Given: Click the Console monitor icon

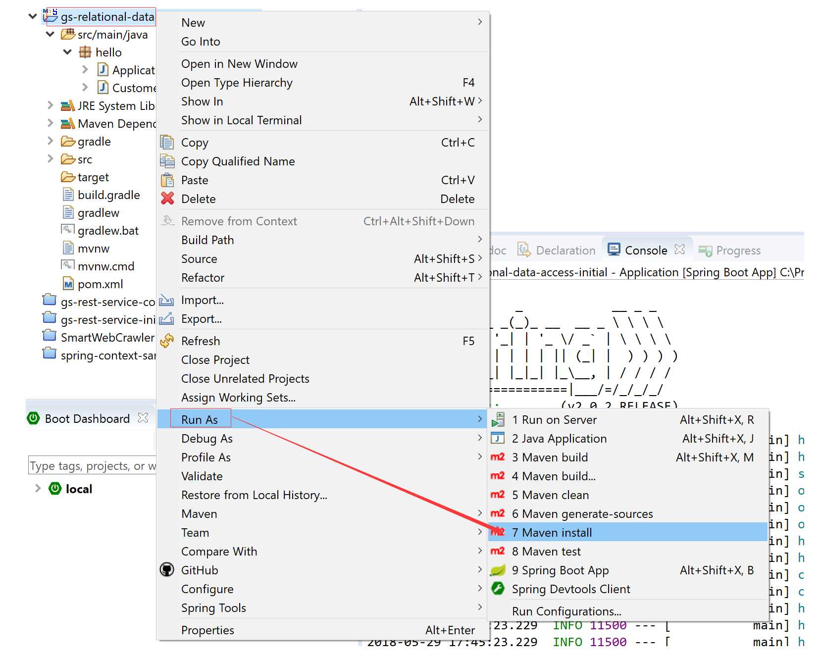Looking at the screenshot, I should point(614,250).
